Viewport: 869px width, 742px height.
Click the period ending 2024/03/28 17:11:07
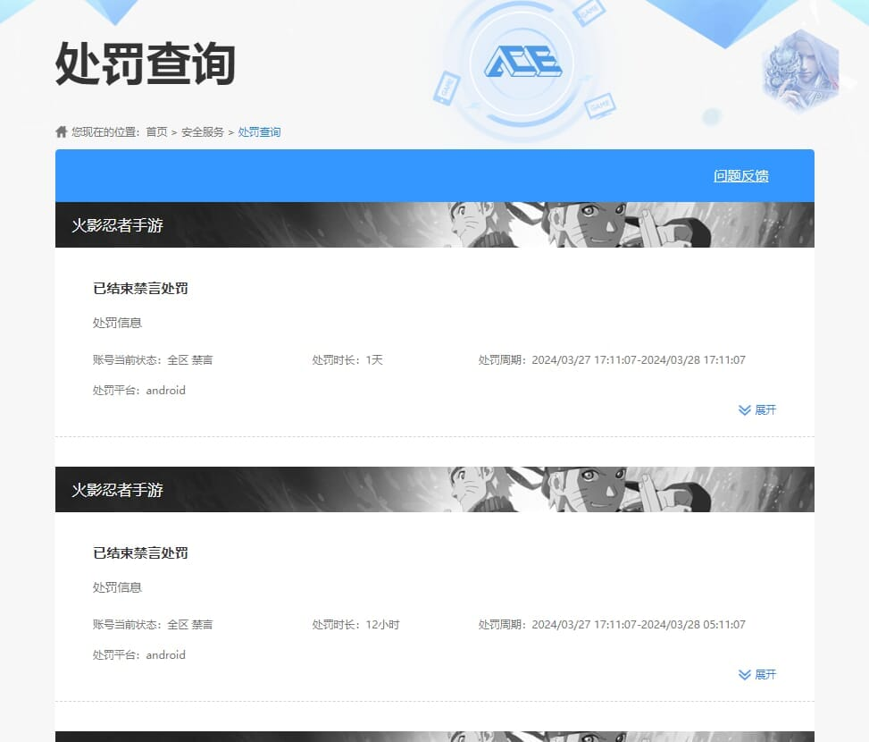coord(612,360)
